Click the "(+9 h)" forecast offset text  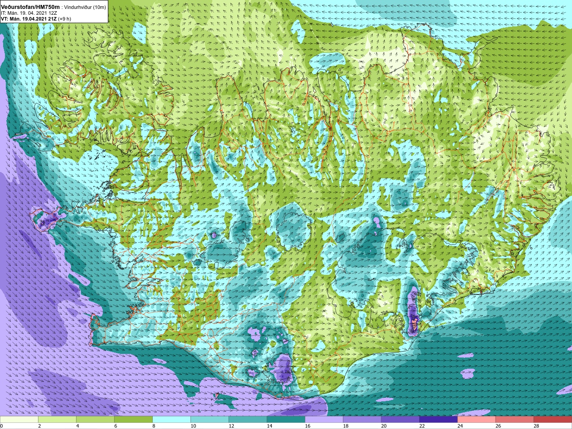(64, 19)
